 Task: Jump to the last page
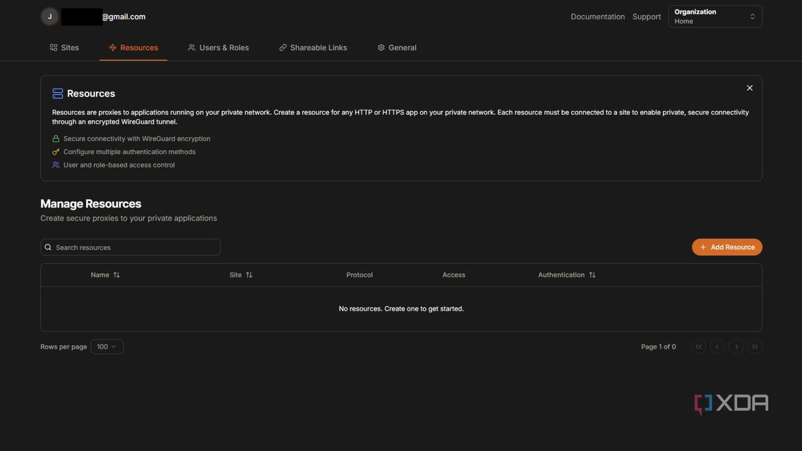point(754,347)
